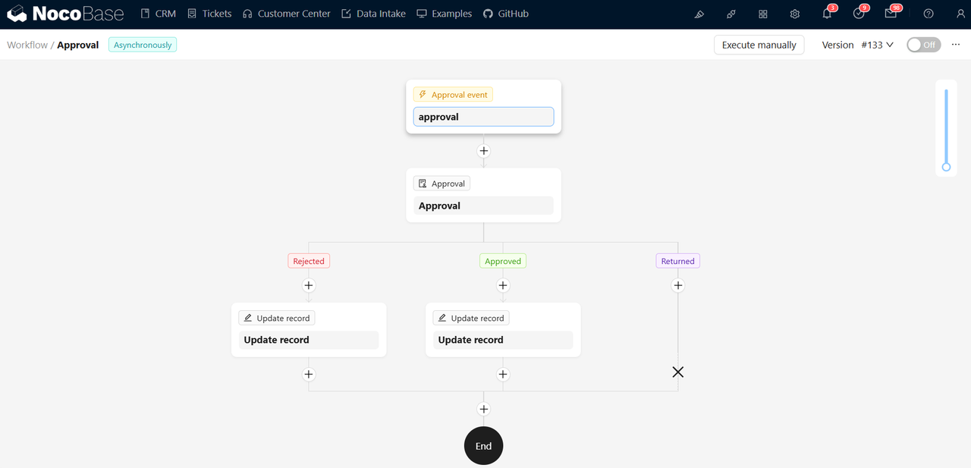Screen dimensions: 971x468
Task: Open the Examples menu item
Action: 444,14
